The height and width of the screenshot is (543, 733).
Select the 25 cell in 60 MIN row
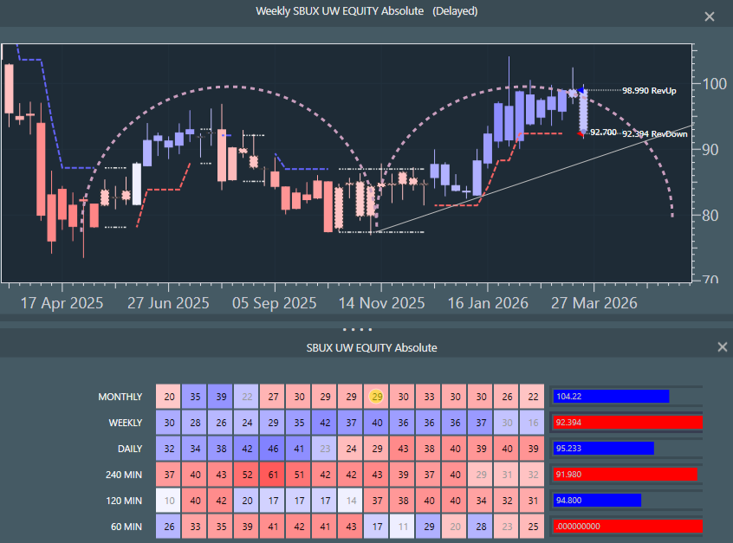[533, 527]
